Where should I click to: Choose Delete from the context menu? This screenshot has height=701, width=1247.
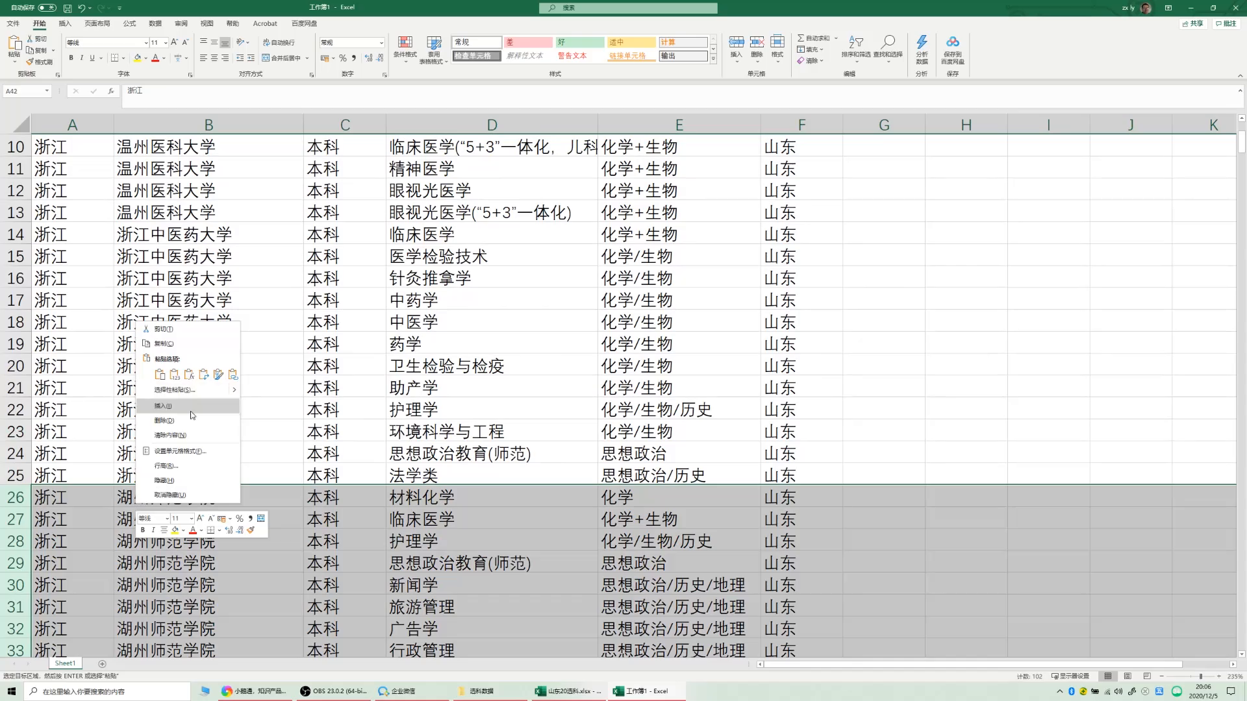point(164,421)
